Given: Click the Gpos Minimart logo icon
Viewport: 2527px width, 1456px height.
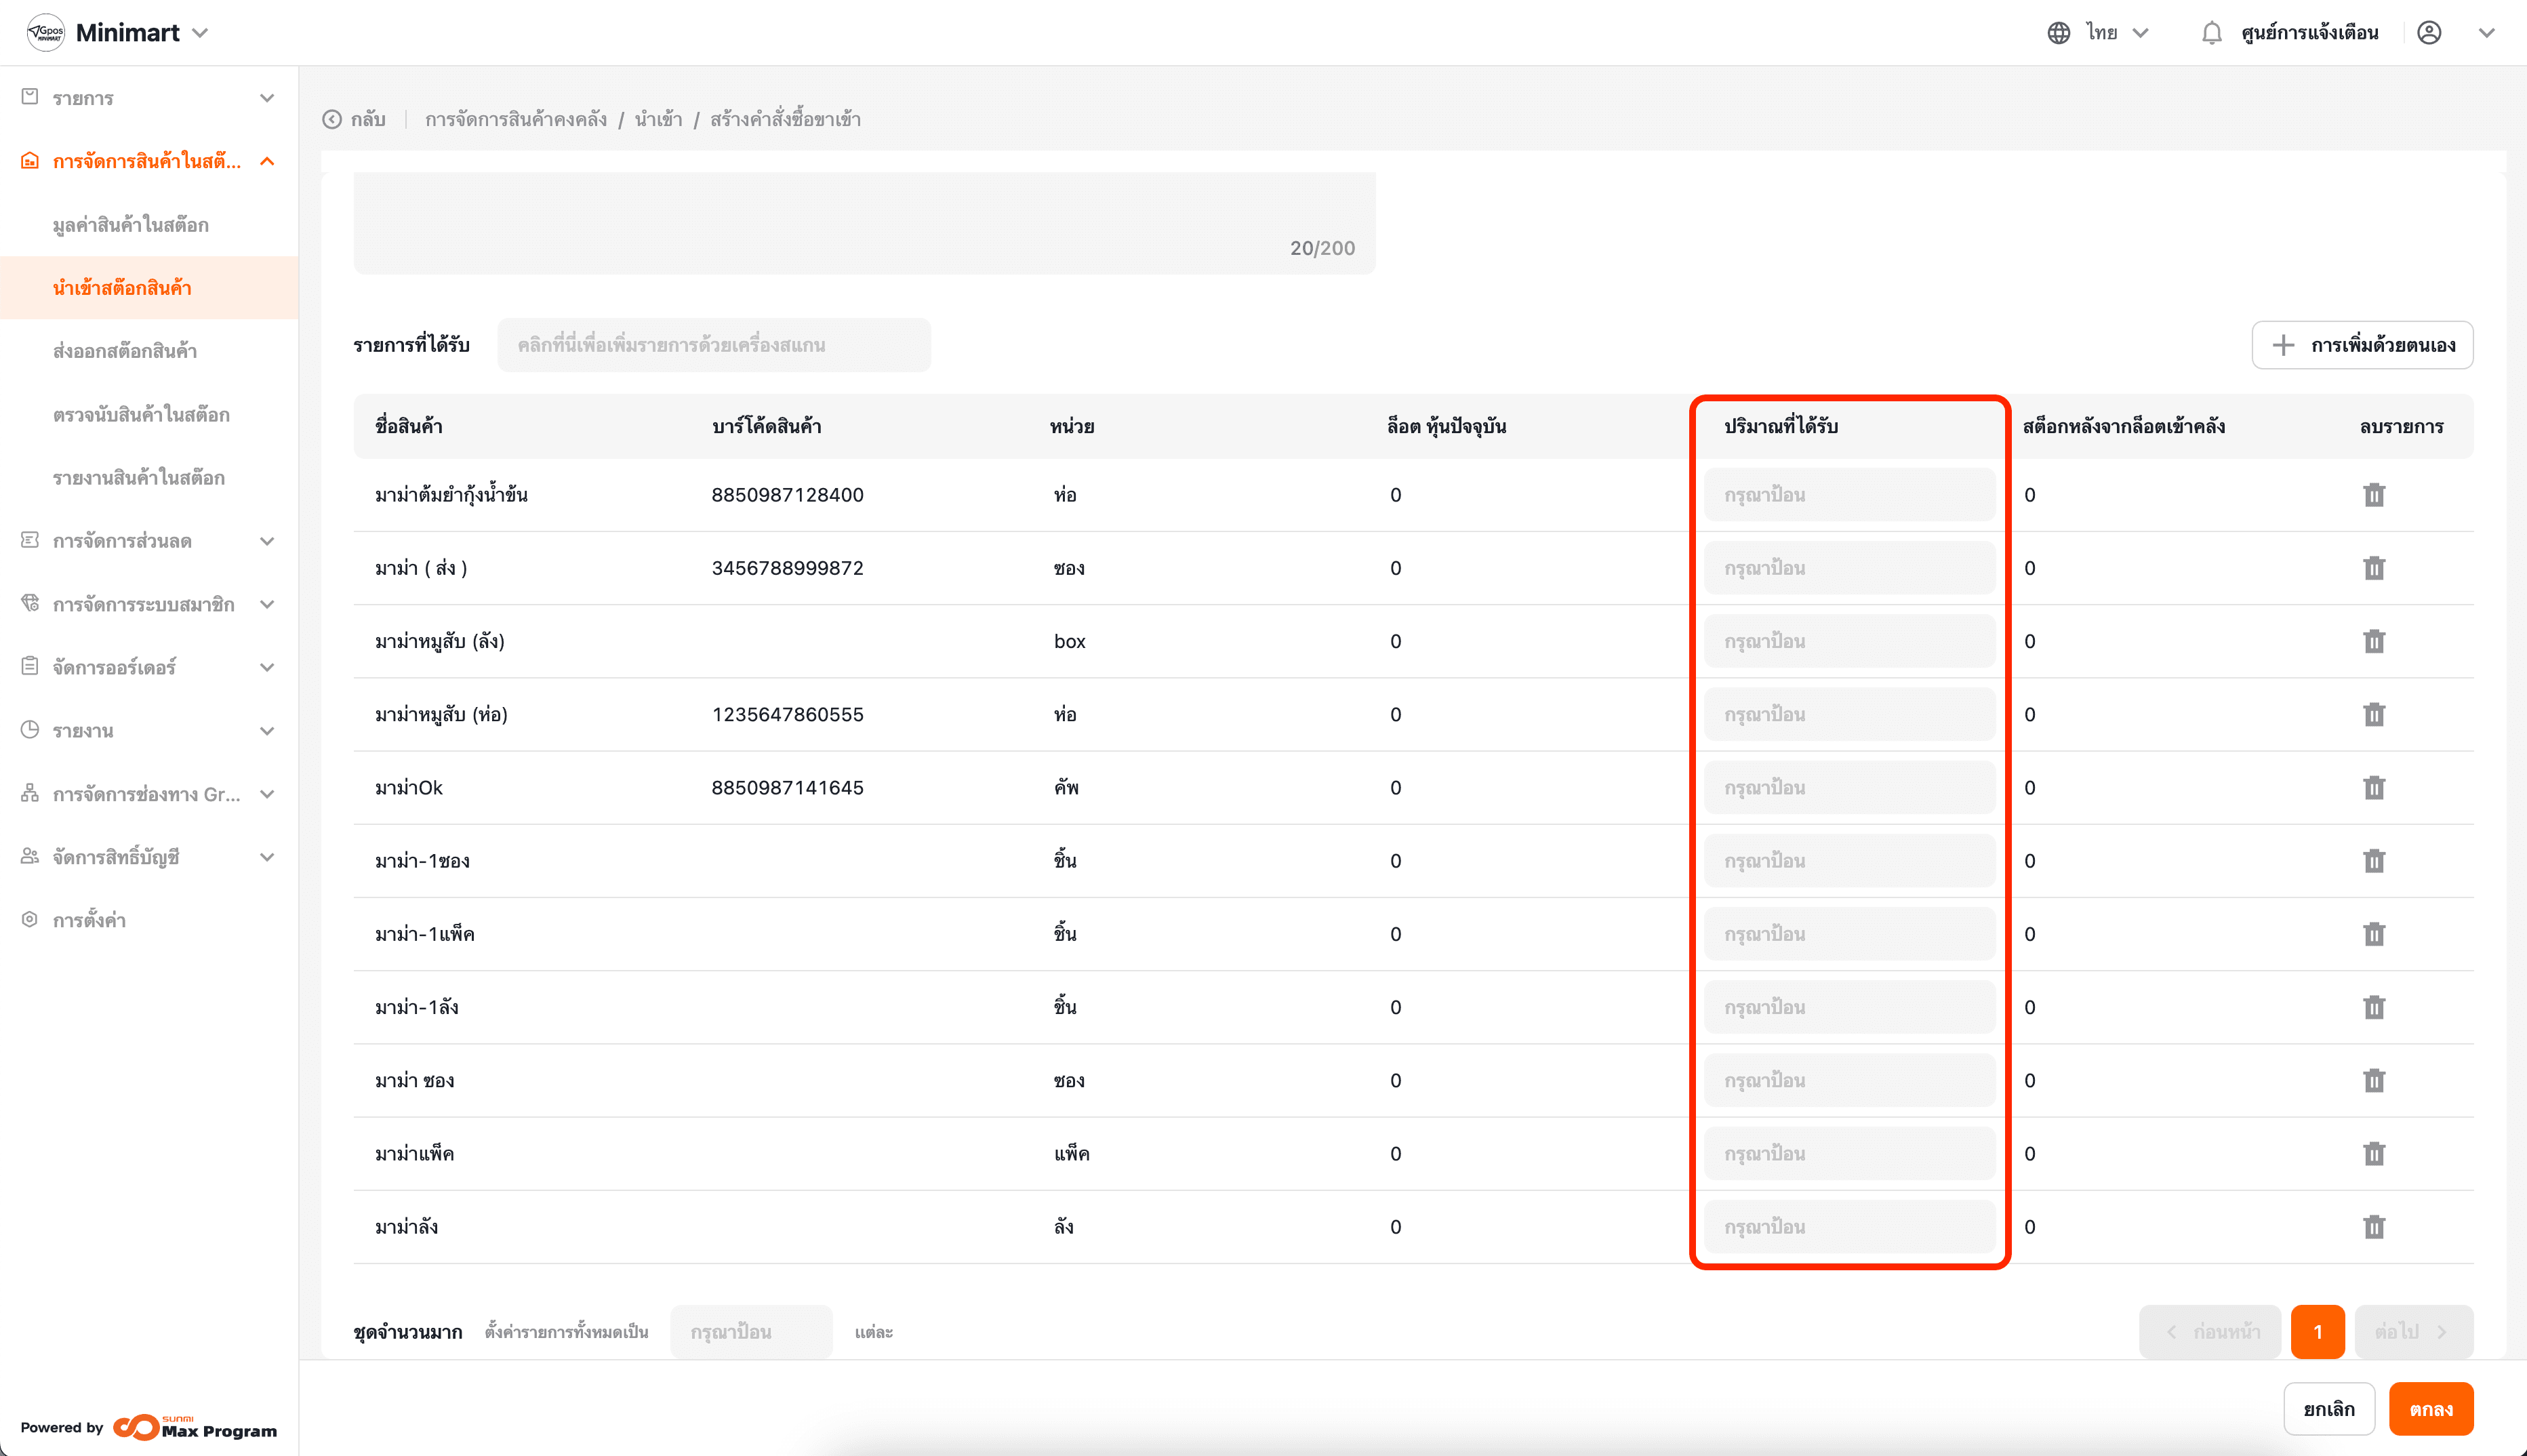Looking at the screenshot, I should 45,33.
